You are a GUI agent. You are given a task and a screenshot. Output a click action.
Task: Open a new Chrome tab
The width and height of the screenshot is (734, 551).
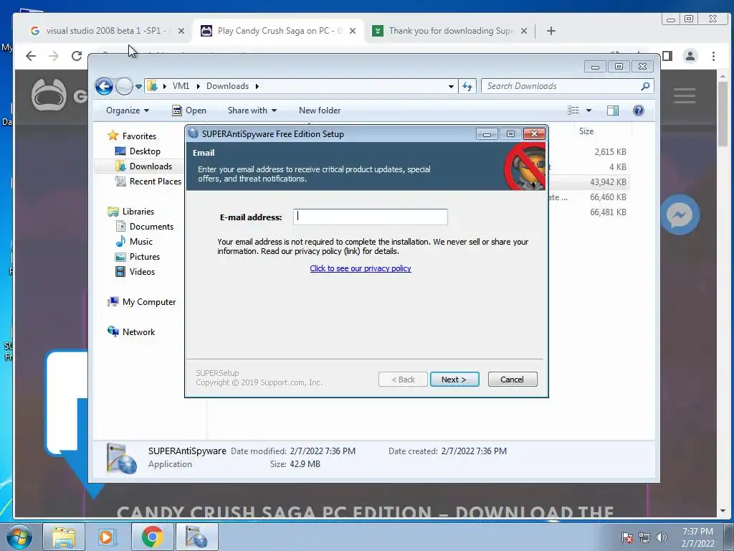pyautogui.click(x=551, y=31)
